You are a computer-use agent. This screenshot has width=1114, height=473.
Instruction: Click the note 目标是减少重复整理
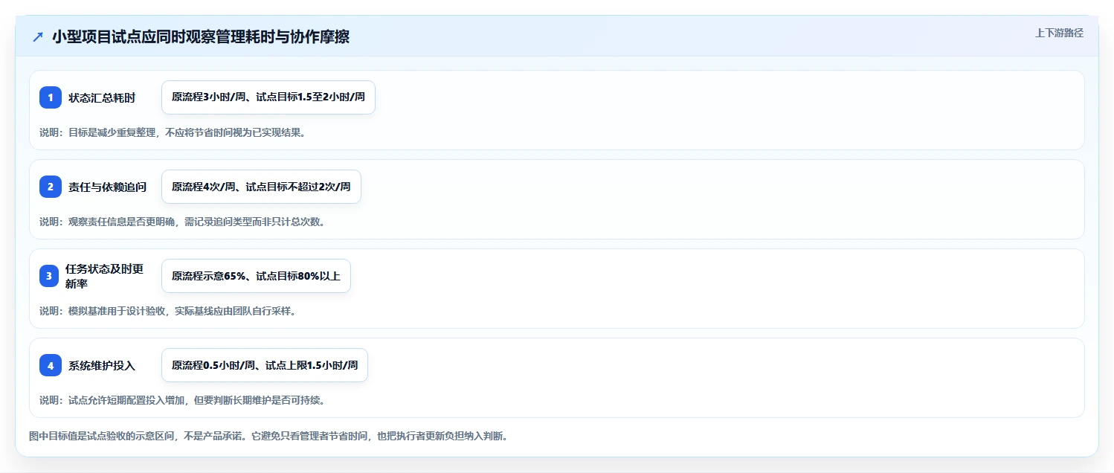click(x=173, y=132)
